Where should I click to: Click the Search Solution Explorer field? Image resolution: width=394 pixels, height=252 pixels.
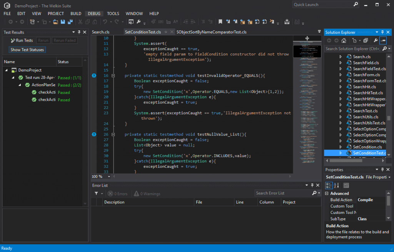352,49
